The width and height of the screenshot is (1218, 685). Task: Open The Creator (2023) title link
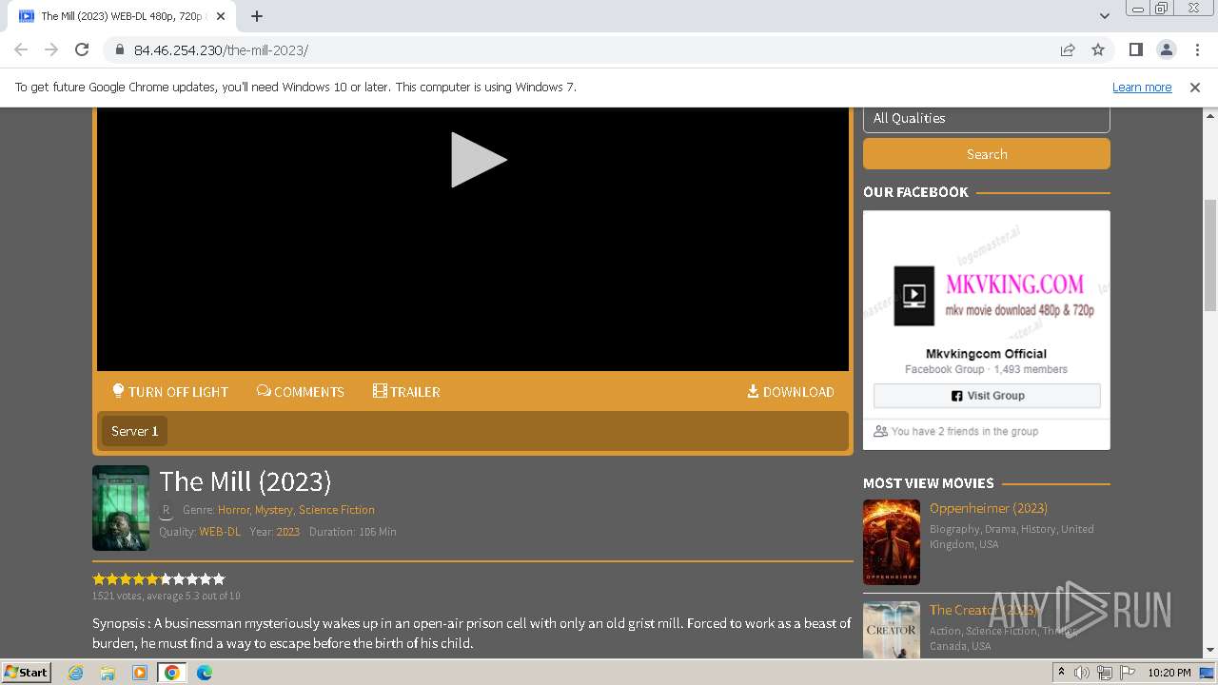tap(984, 610)
